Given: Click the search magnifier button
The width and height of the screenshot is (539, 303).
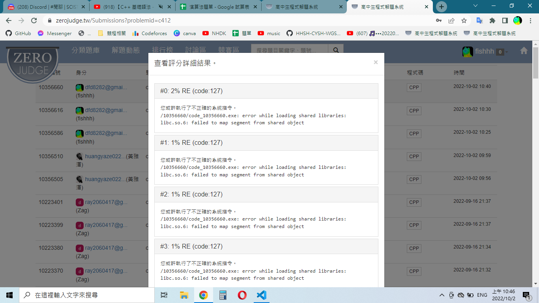Looking at the screenshot, I should tap(336, 50).
